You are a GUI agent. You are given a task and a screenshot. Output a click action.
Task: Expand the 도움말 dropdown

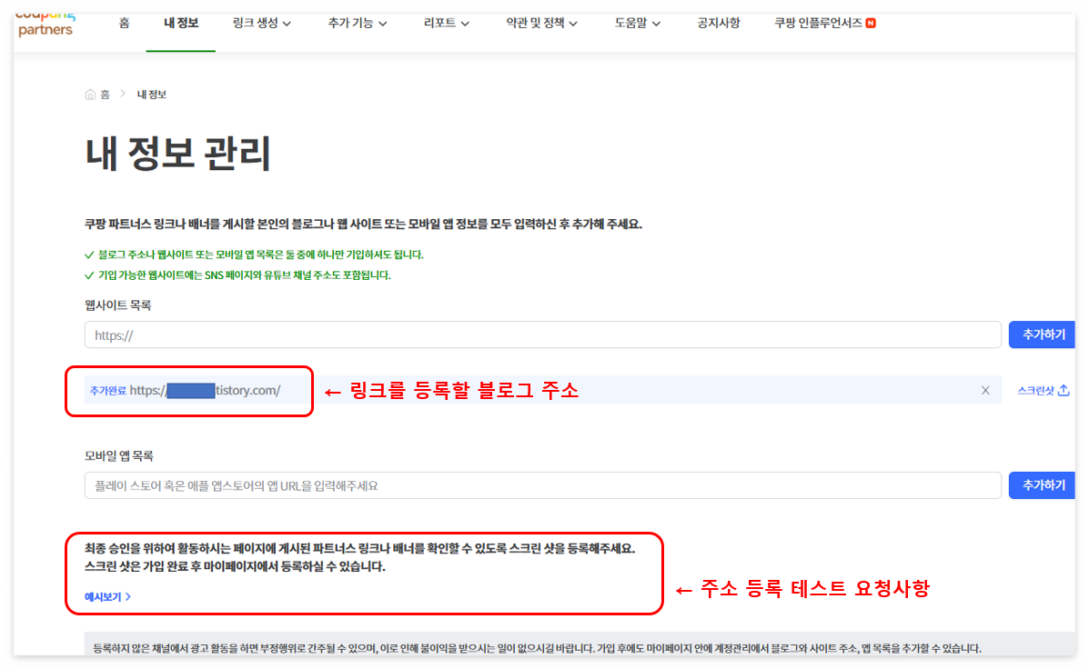pos(636,23)
